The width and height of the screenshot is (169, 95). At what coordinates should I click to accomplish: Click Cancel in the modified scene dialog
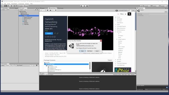pos(97,51)
